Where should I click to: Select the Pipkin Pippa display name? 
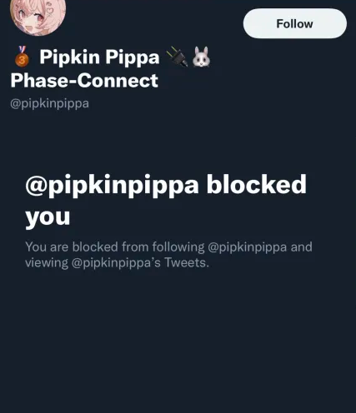[99, 57]
